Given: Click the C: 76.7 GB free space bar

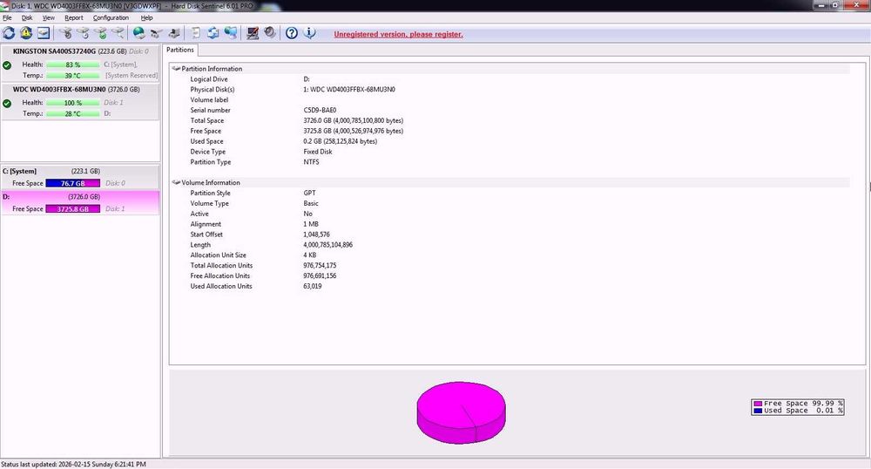Looking at the screenshot, I should pyautogui.click(x=73, y=183).
